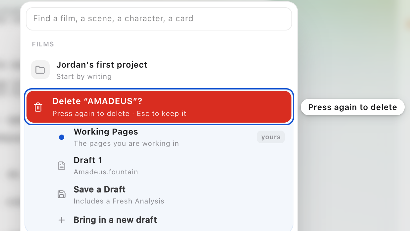Click the plus icon for new draft

pyautogui.click(x=62, y=220)
